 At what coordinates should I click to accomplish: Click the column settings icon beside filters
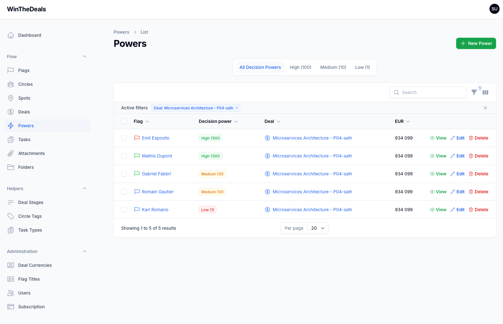pos(485,92)
